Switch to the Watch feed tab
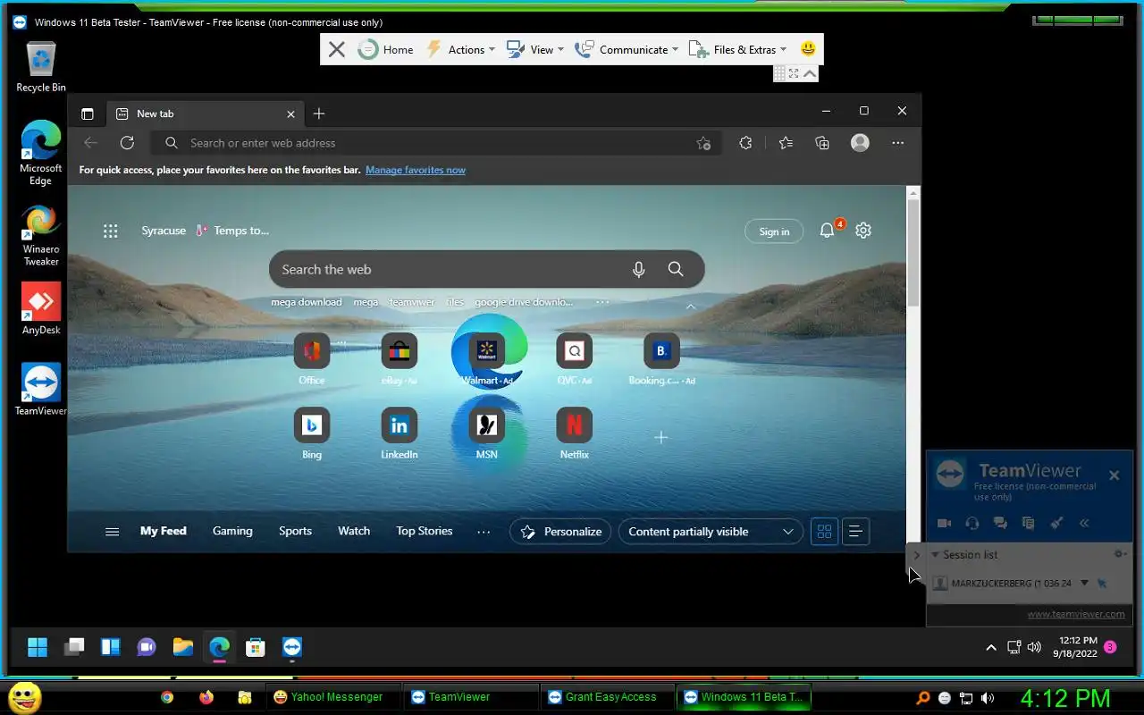Image resolution: width=1144 pixels, height=715 pixels. (354, 531)
